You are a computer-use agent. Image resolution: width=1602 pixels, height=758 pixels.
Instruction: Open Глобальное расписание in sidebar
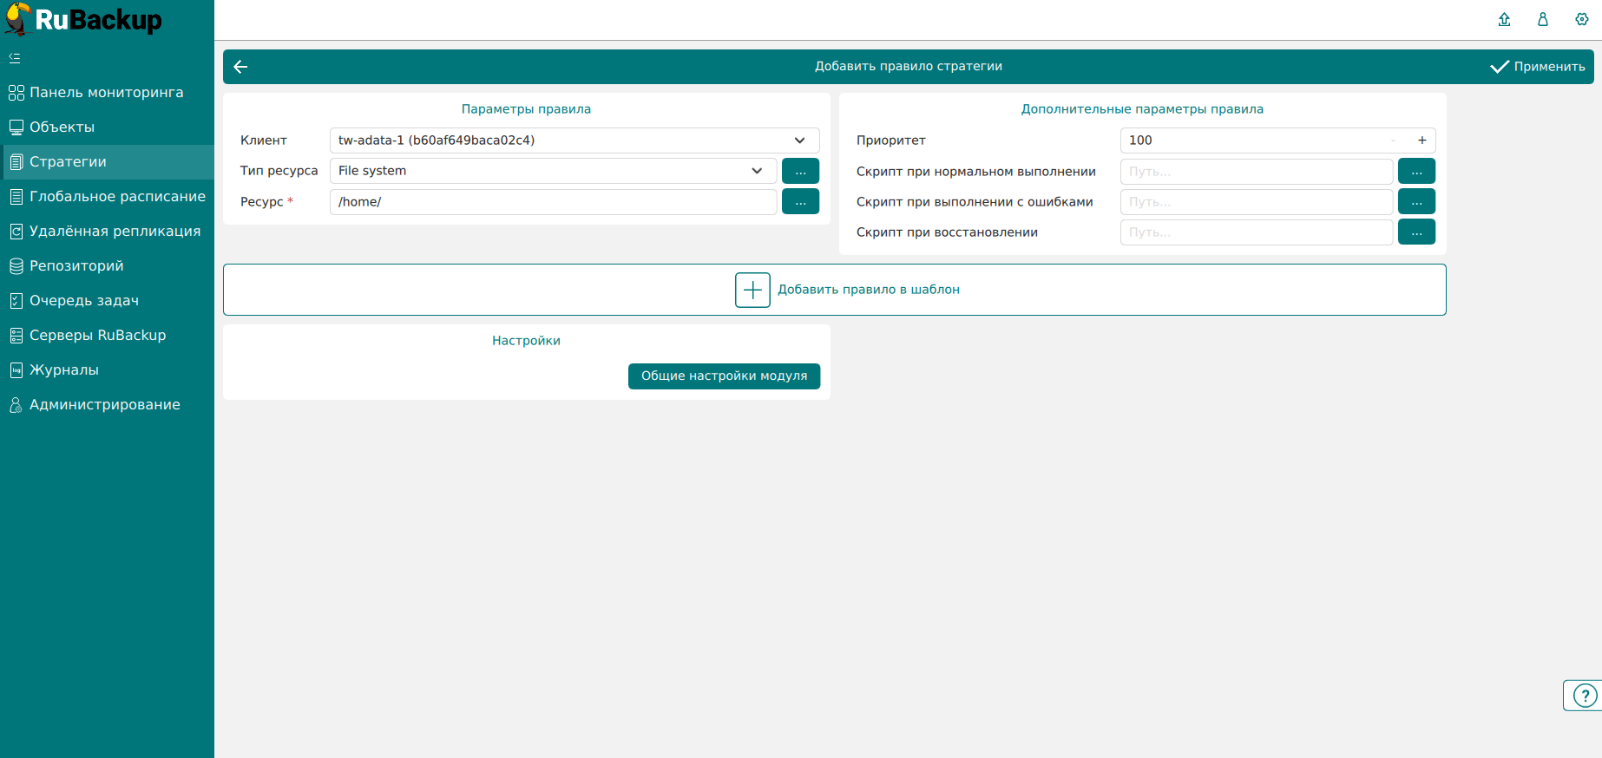[x=117, y=197]
